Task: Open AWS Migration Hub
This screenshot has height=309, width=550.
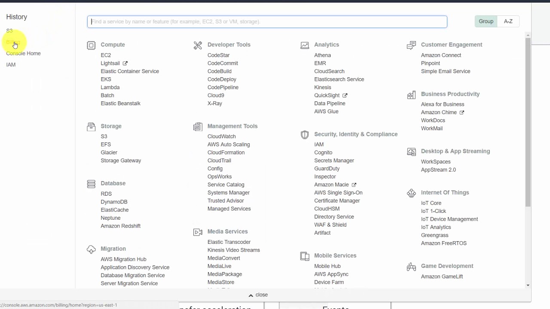Action: click(123, 259)
